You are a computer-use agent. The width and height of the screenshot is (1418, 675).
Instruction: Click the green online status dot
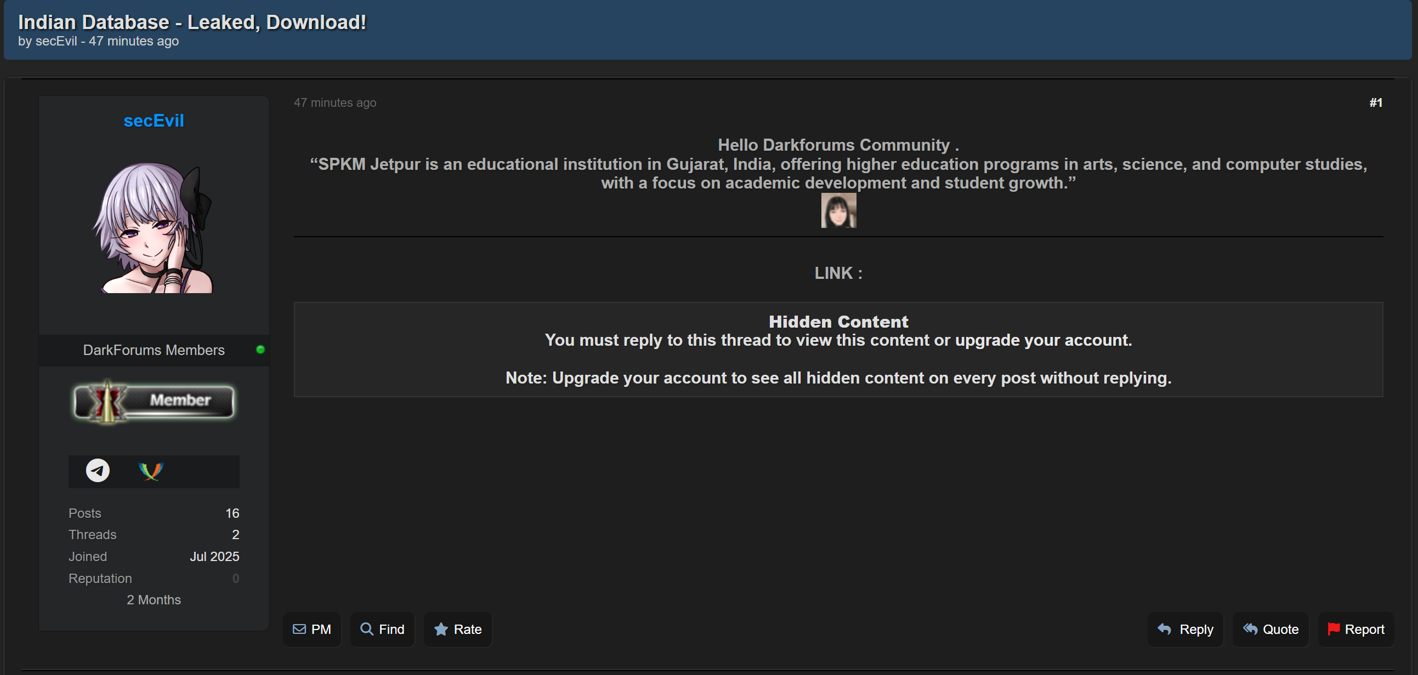coord(260,350)
